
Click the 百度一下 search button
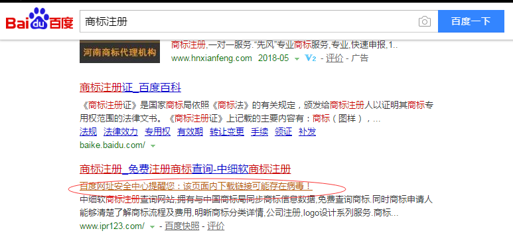(x=471, y=21)
